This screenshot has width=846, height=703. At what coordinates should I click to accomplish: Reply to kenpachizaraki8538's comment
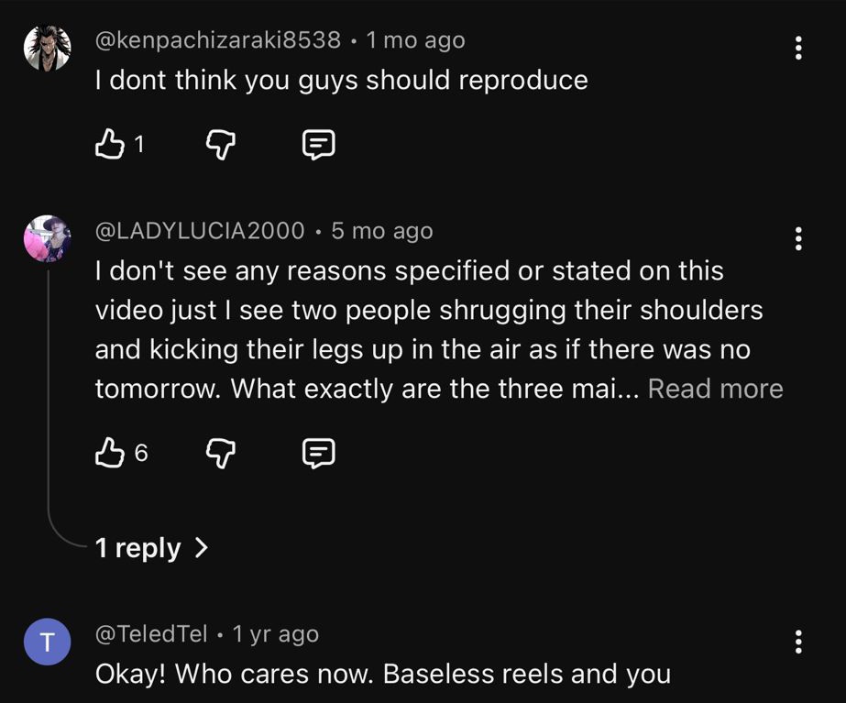[318, 144]
